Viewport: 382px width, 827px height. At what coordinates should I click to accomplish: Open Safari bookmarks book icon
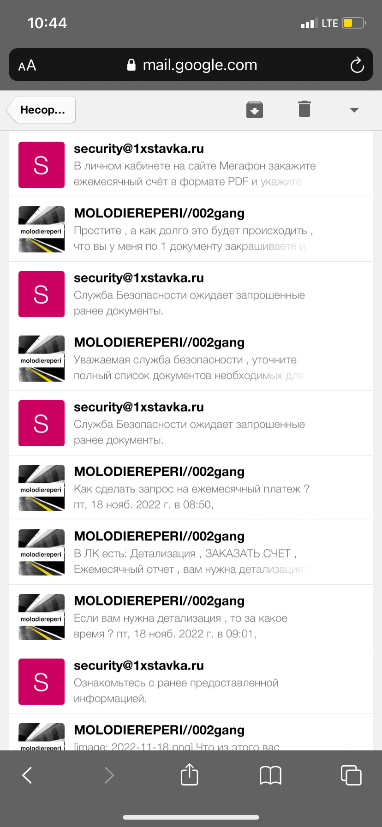pos(270,775)
